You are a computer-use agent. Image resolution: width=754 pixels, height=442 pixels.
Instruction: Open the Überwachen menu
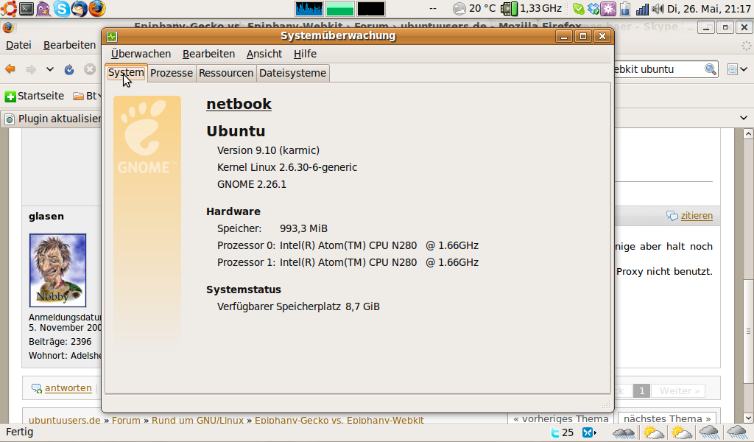pyautogui.click(x=141, y=54)
